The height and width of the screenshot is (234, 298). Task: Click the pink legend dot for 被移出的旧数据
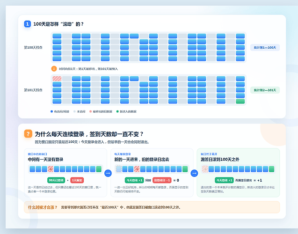tap(90, 111)
